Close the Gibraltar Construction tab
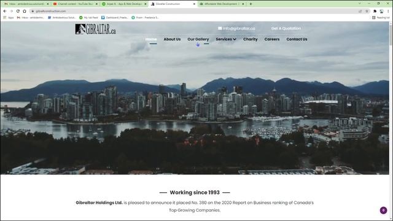393x221 pixels. pos(194,4)
